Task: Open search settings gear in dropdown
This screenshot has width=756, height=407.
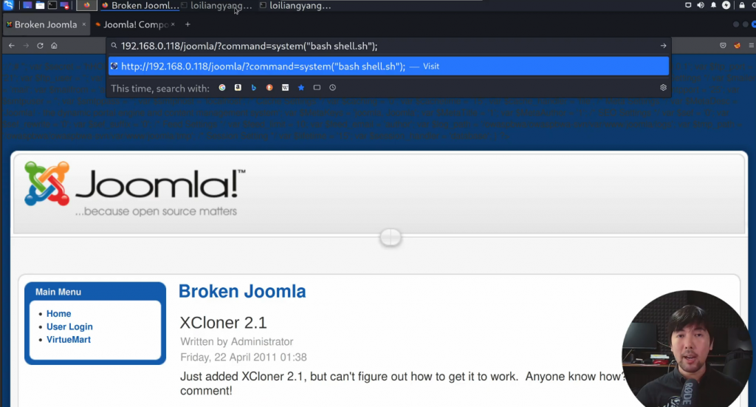Action: click(664, 88)
